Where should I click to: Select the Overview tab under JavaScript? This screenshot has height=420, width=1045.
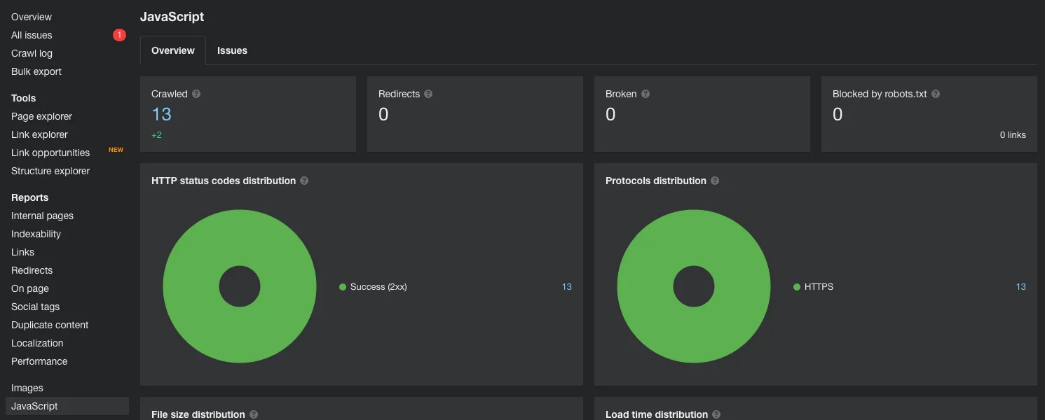click(x=173, y=50)
